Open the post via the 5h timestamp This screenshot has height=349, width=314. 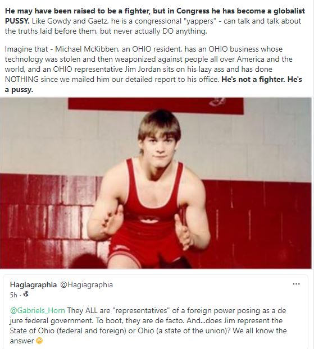[13, 295]
